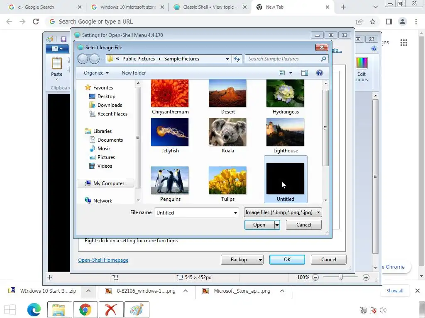Zoom out in Paint status bar
The image size is (425, 318).
pyautogui.click(x=315, y=277)
